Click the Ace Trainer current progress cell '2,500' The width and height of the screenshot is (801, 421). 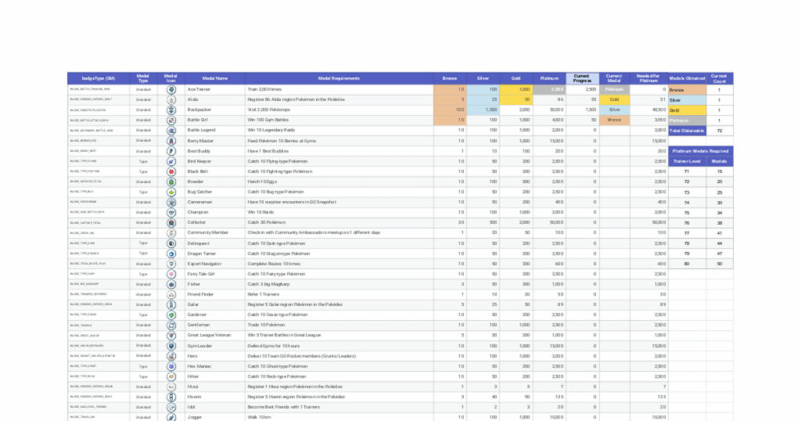pyautogui.click(x=582, y=89)
